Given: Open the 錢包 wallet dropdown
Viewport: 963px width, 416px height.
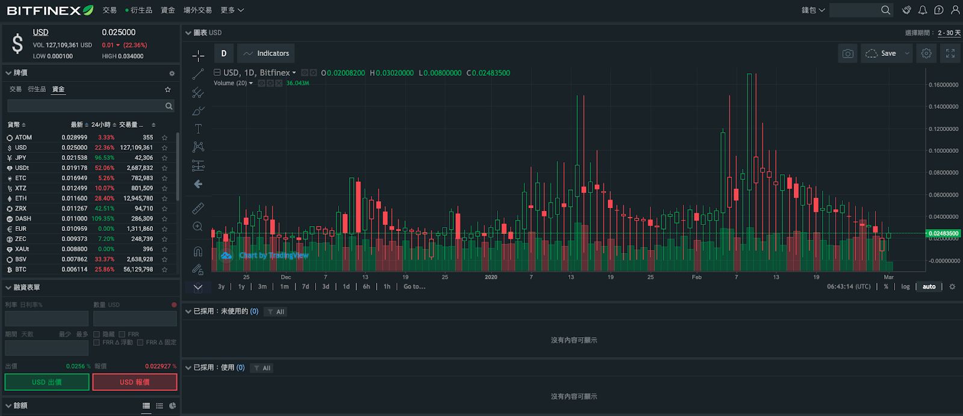Looking at the screenshot, I should (813, 10).
